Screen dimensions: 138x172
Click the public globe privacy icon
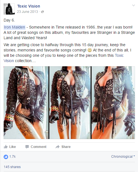(42, 12)
